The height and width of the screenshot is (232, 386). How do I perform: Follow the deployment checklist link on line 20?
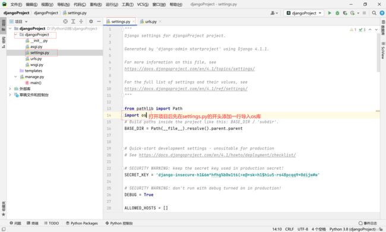(x=217, y=155)
